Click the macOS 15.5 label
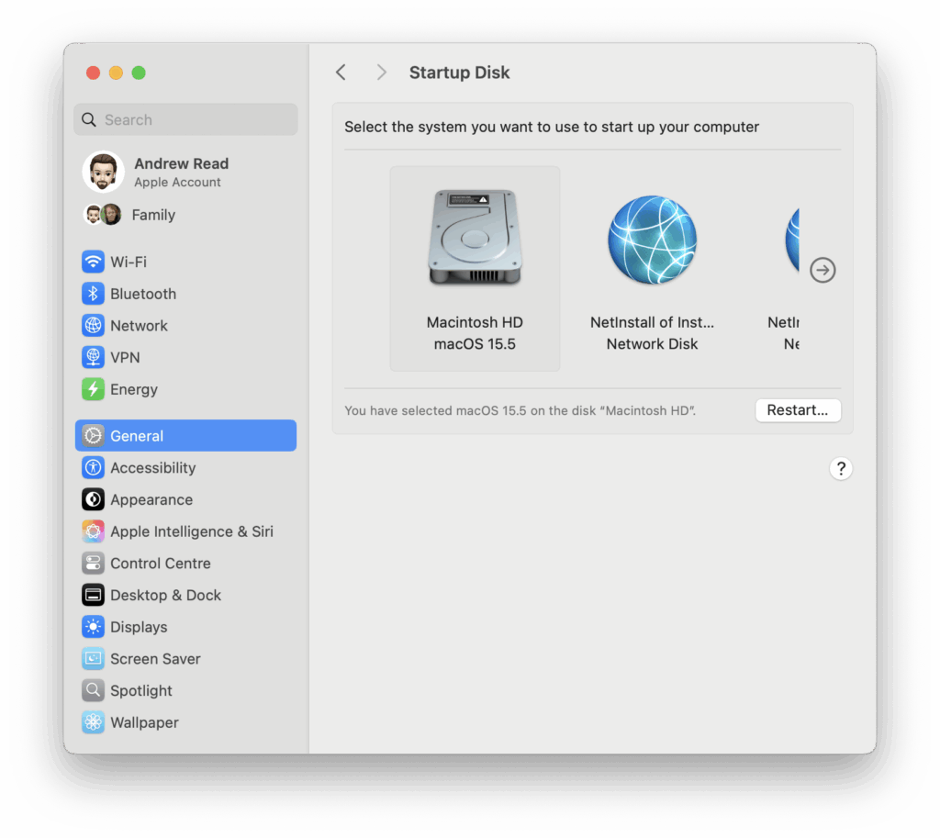The width and height of the screenshot is (940, 838). click(x=475, y=344)
